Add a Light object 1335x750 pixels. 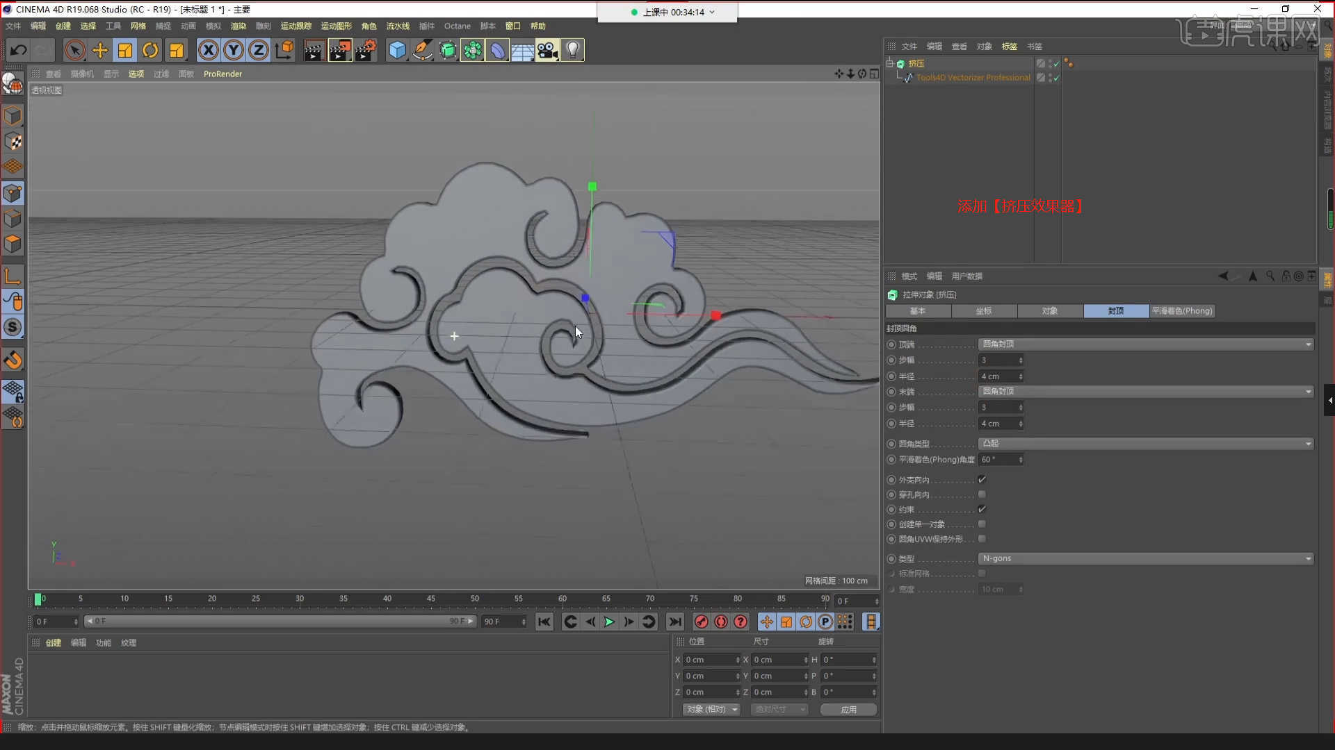click(572, 50)
